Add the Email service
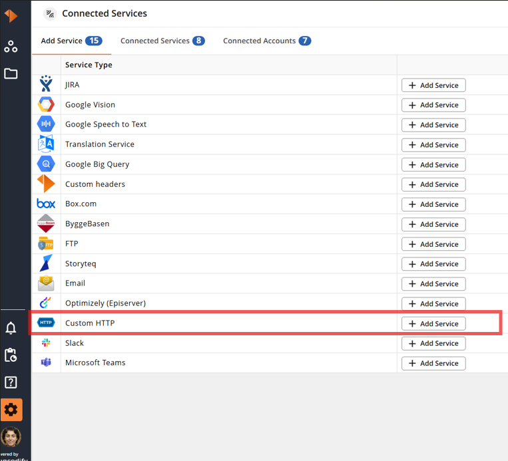The height and width of the screenshot is (461, 508). 433,284
